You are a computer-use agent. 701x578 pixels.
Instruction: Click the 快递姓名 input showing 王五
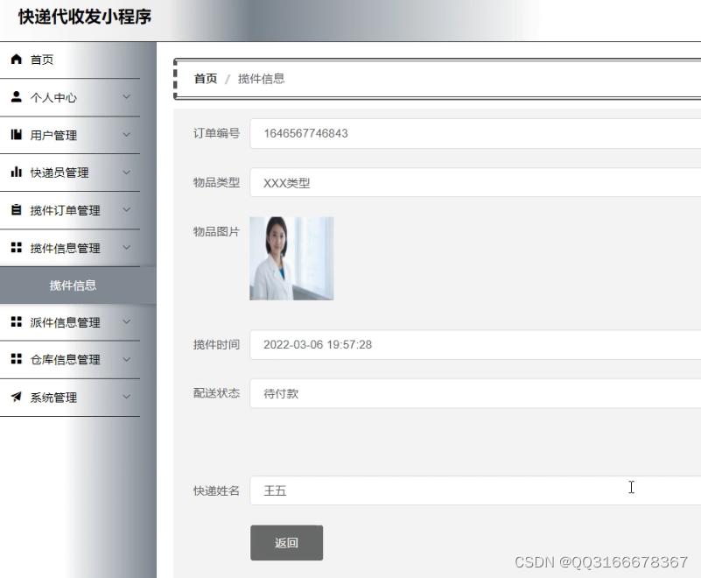(394, 490)
